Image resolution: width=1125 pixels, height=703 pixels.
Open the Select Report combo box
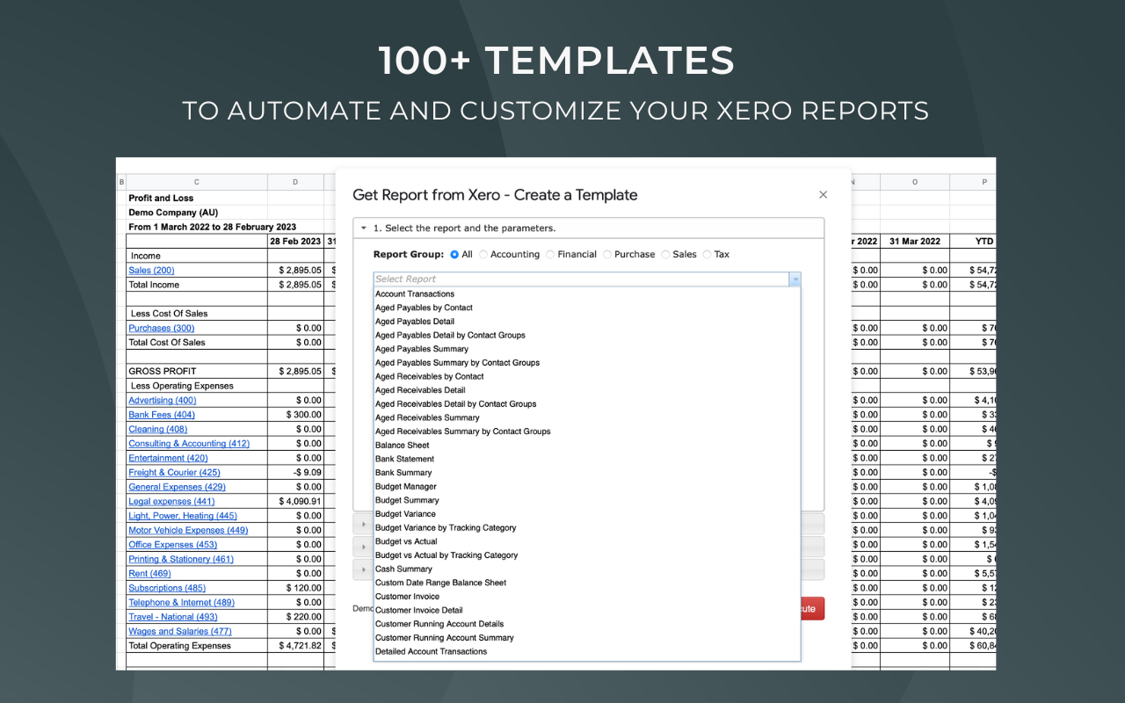click(587, 279)
